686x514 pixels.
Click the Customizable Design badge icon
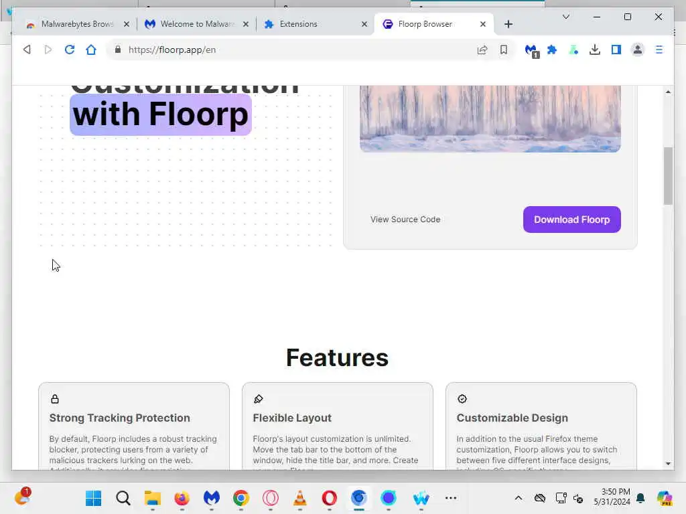point(462,399)
